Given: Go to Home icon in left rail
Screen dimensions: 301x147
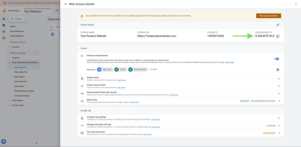Looking at the screenshot, I should point(4,19).
